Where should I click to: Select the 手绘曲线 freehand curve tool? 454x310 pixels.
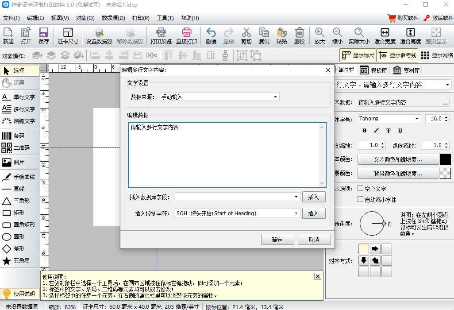(x=19, y=177)
